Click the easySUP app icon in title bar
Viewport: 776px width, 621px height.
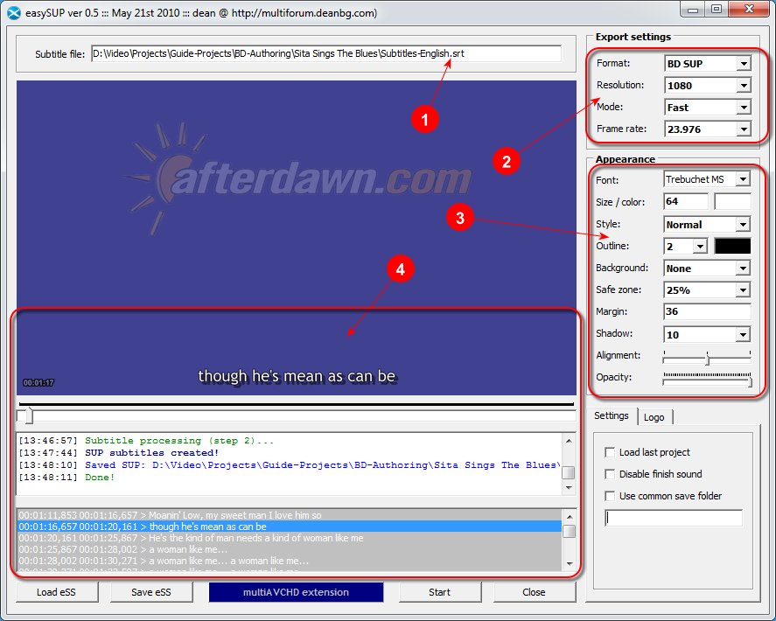click(x=14, y=13)
